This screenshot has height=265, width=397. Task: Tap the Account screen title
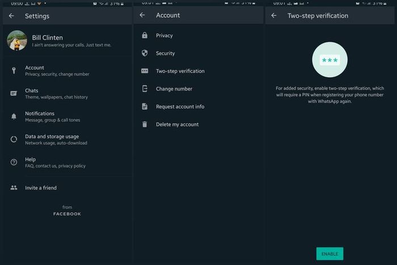[x=168, y=15]
